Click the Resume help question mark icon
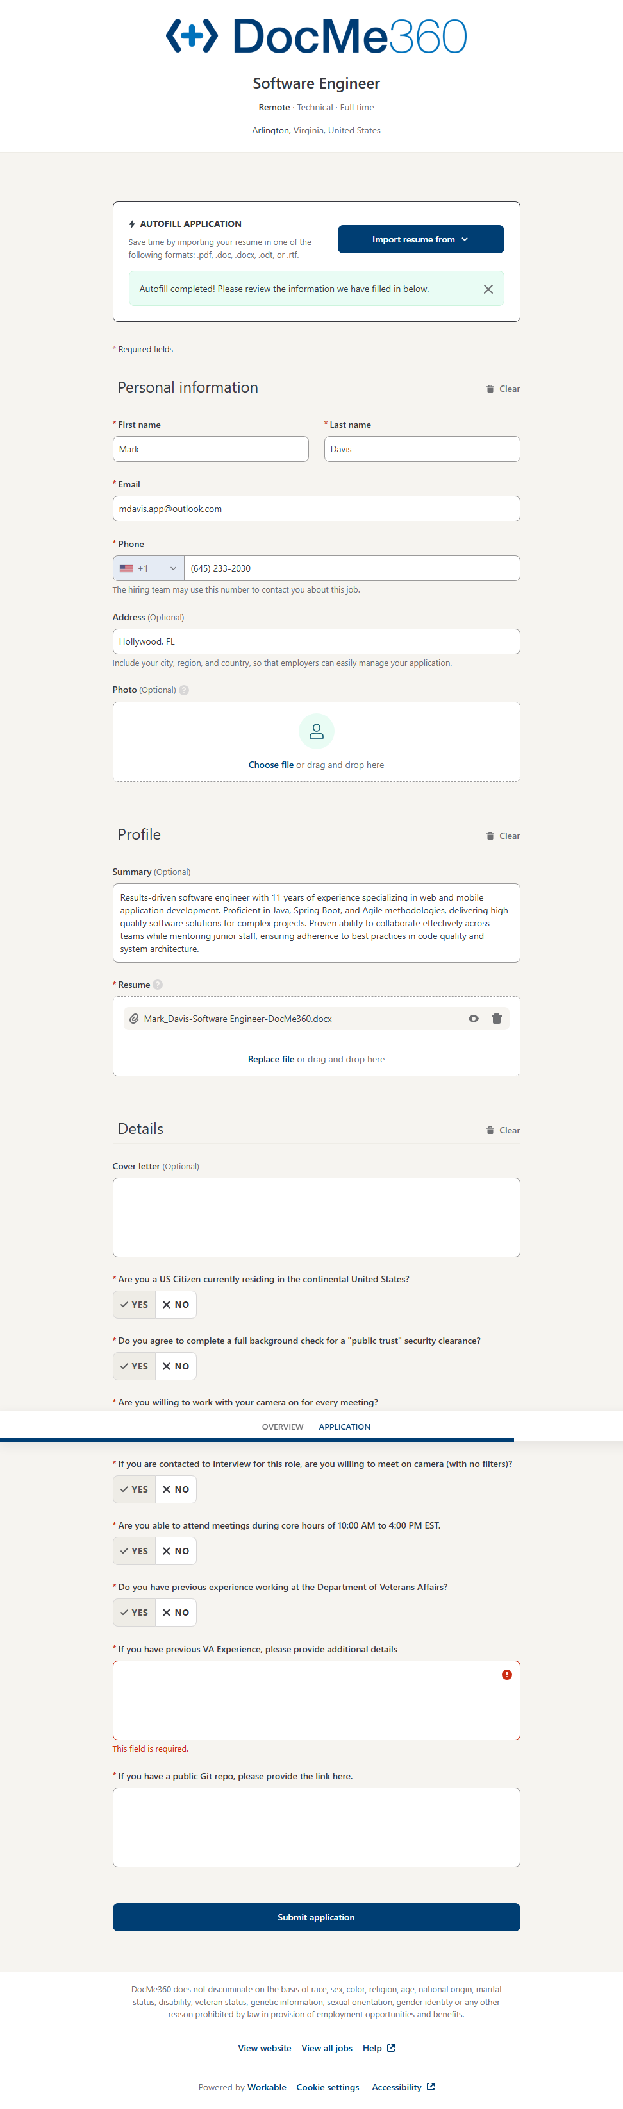Screen dimensions: 623x2109 pyautogui.click(x=158, y=985)
